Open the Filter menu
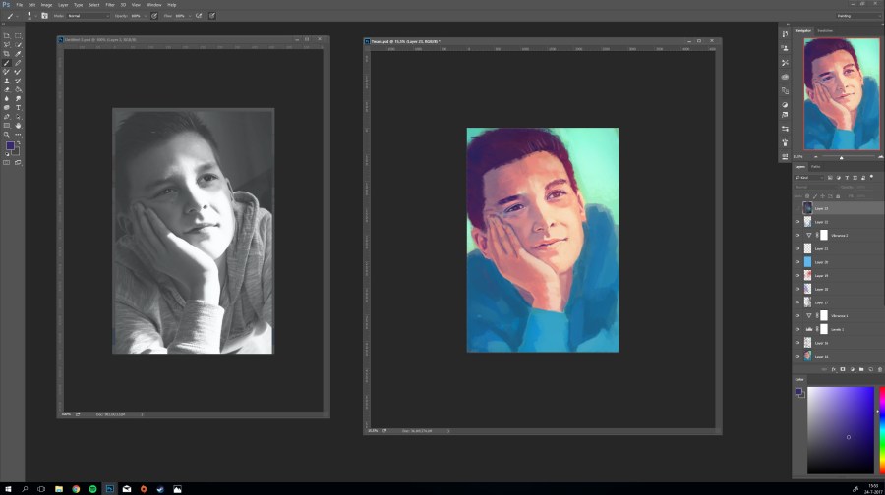885x495 pixels. [109, 5]
